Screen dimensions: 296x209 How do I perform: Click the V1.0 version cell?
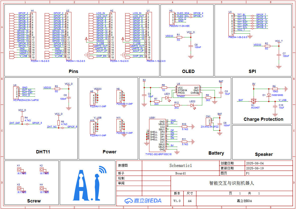click(x=177, y=201)
